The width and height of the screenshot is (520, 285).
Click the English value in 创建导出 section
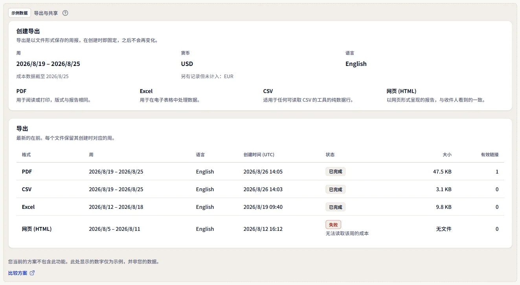tap(356, 64)
